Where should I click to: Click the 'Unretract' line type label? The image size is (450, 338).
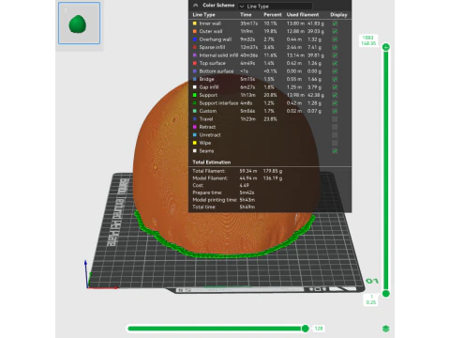(x=210, y=135)
